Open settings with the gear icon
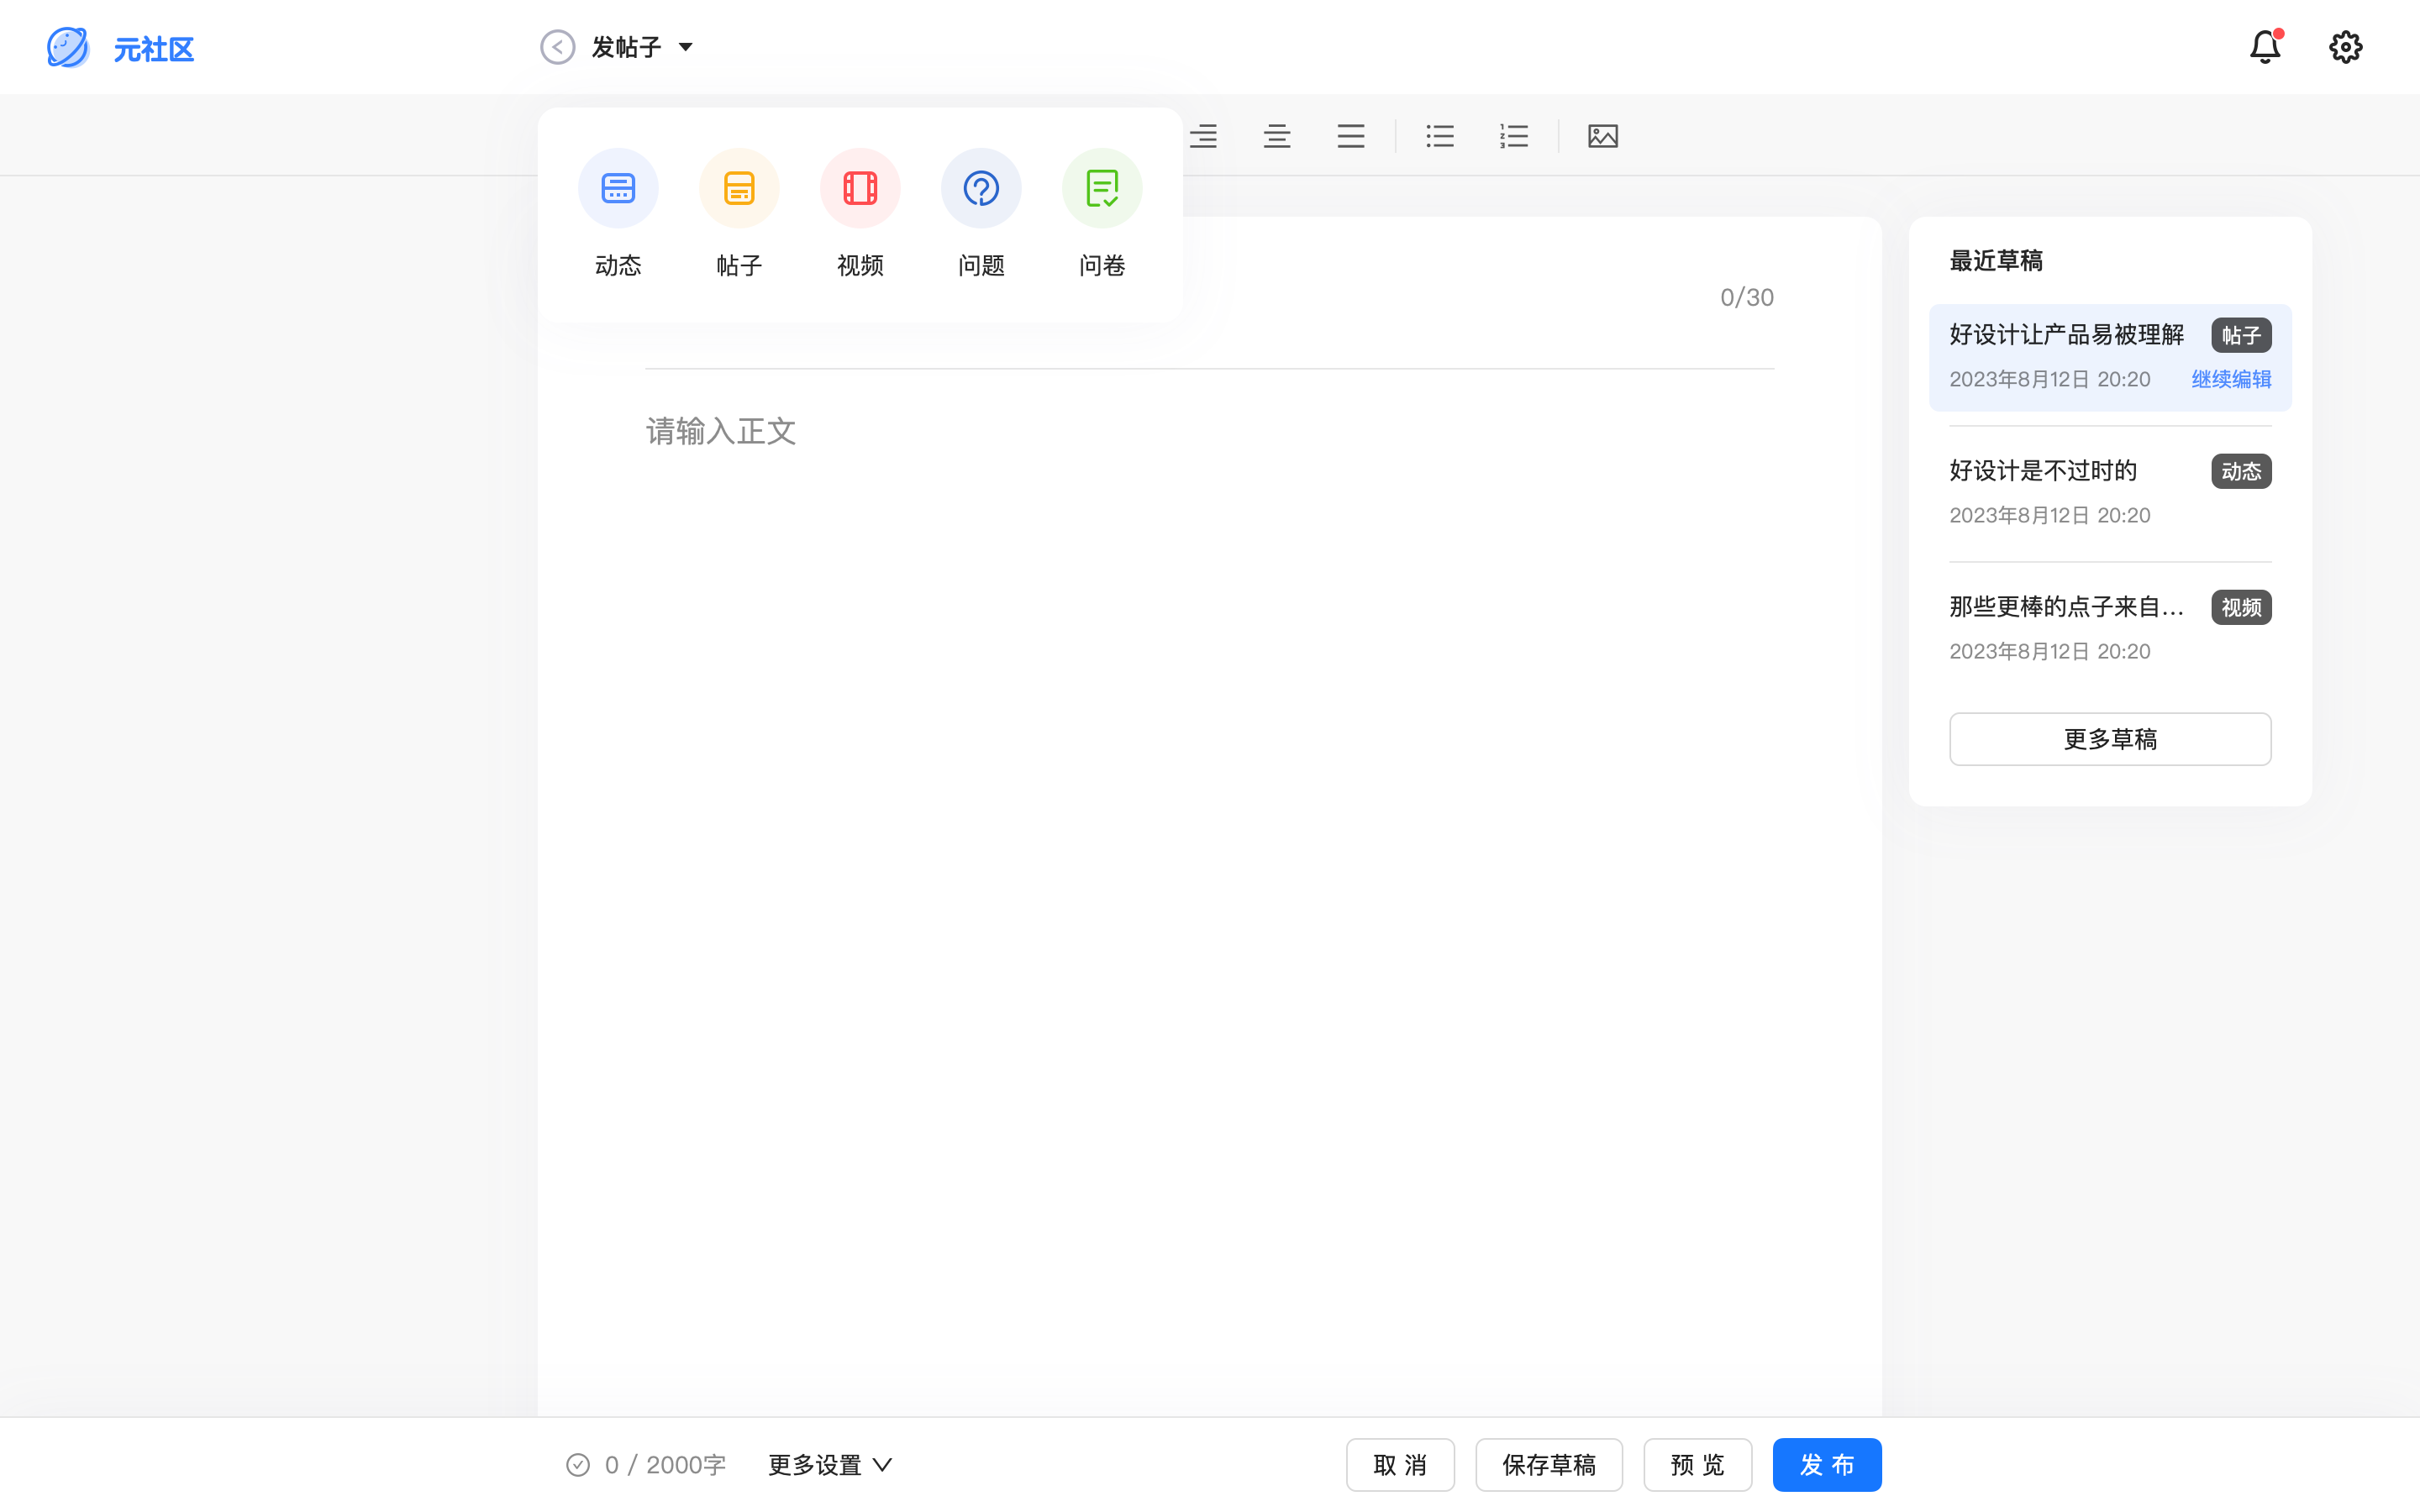Viewport: 2420px width, 1512px height. pos(2345,47)
